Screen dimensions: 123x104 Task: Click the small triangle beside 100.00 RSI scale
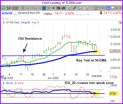(x=109, y=87)
